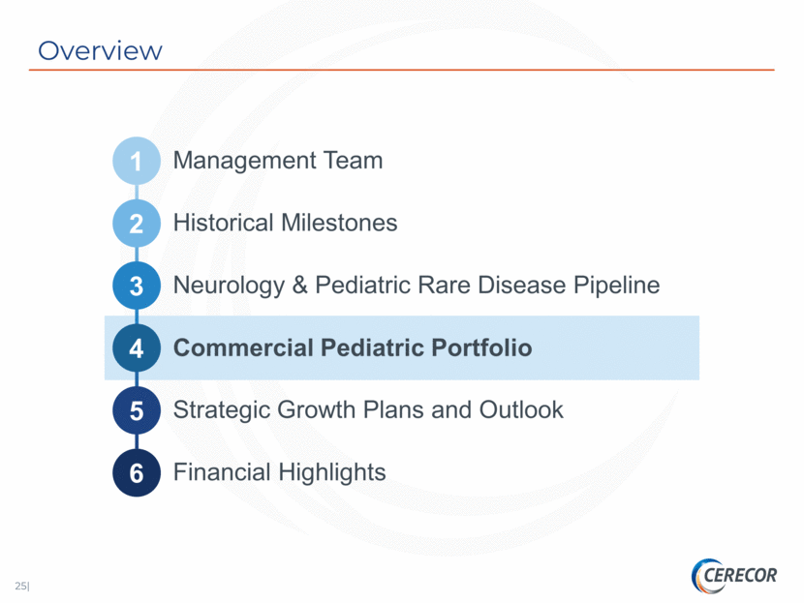Click connector between circles 5 and 6

coord(137,441)
